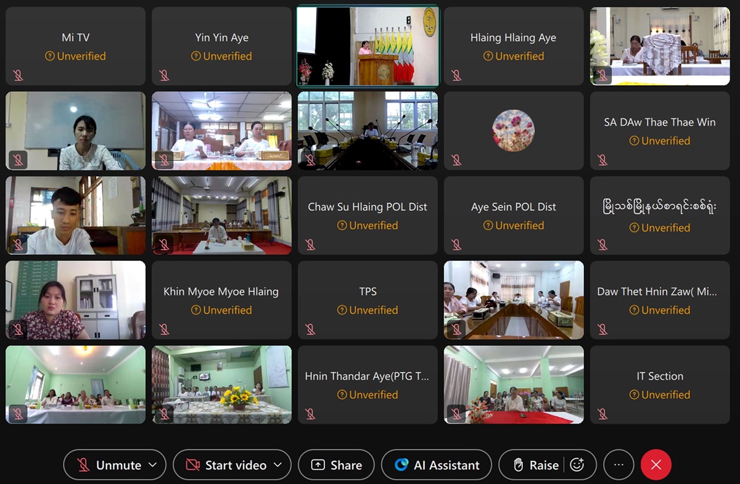
Task: Click the muted mic icon on Mi TV tile
Action: [18, 75]
